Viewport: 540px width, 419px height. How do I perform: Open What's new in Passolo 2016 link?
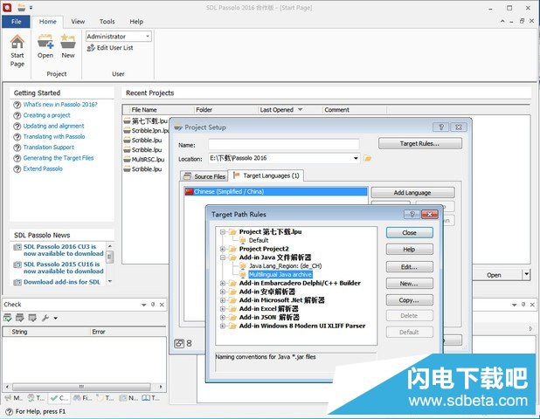[60, 104]
